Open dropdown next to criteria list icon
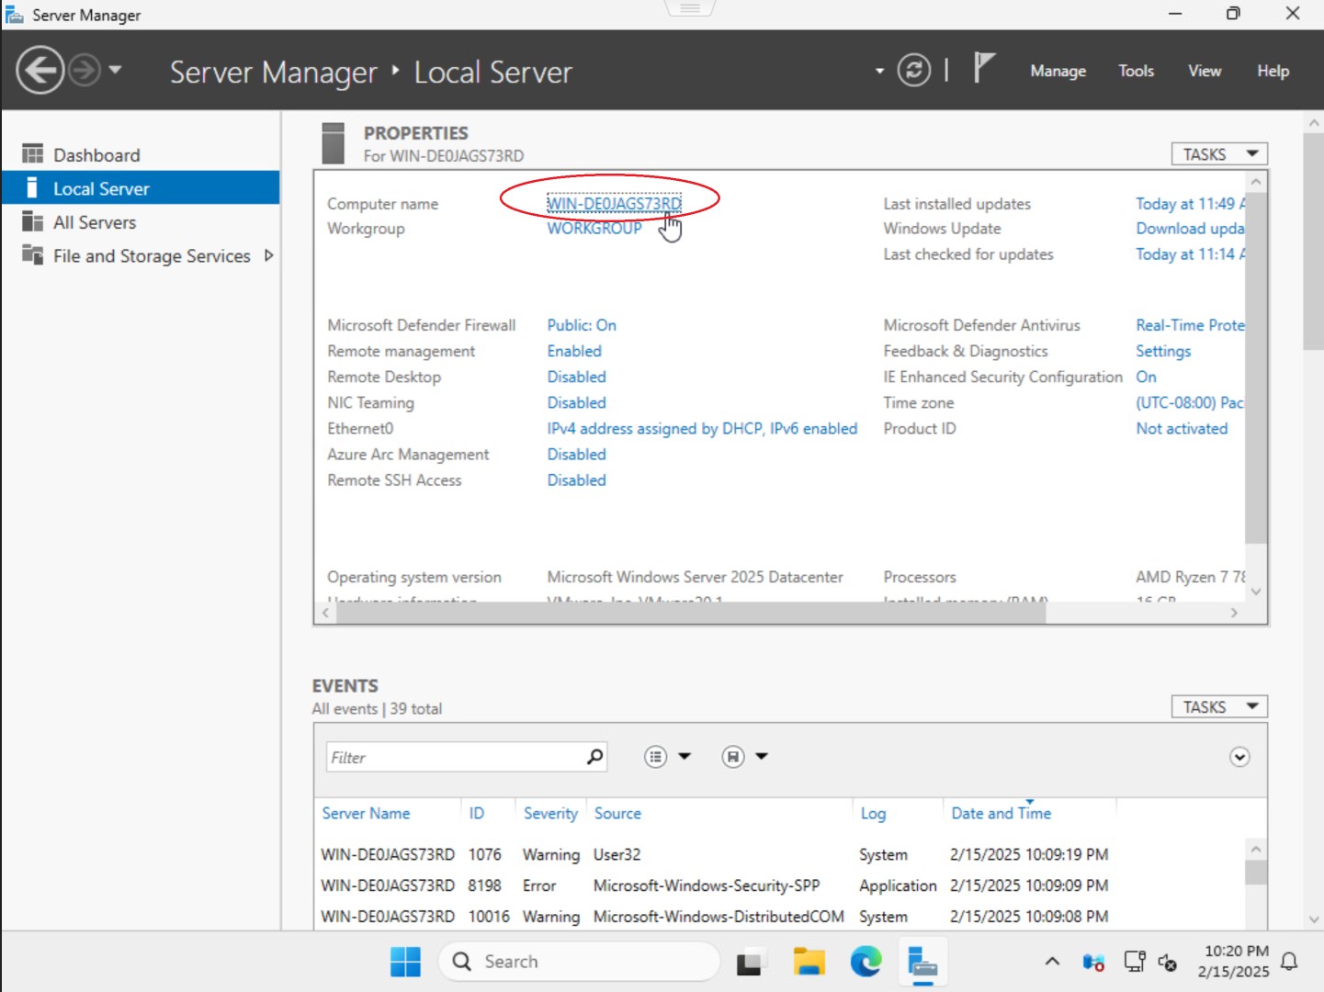The height and width of the screenshot is (992, 1324). (685, 757)
